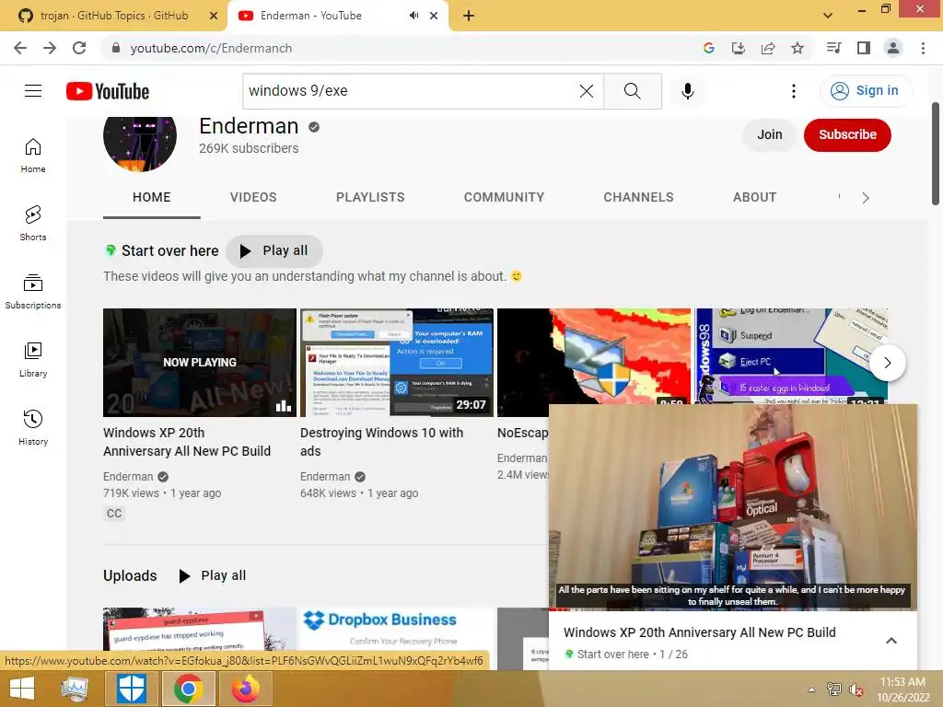
Task: Click the Join button
Action: tap(769, 134)
